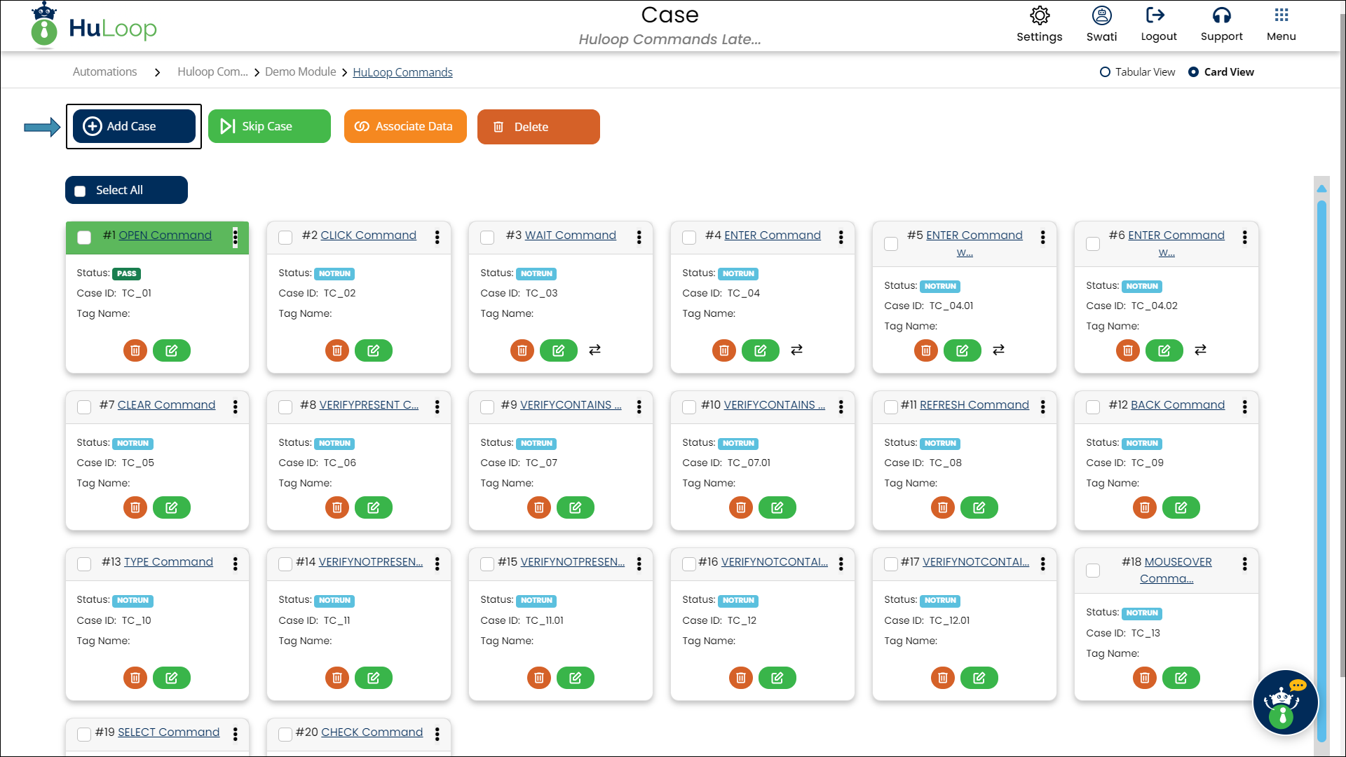Open the chatbot assistant icon

[1285, 702]
